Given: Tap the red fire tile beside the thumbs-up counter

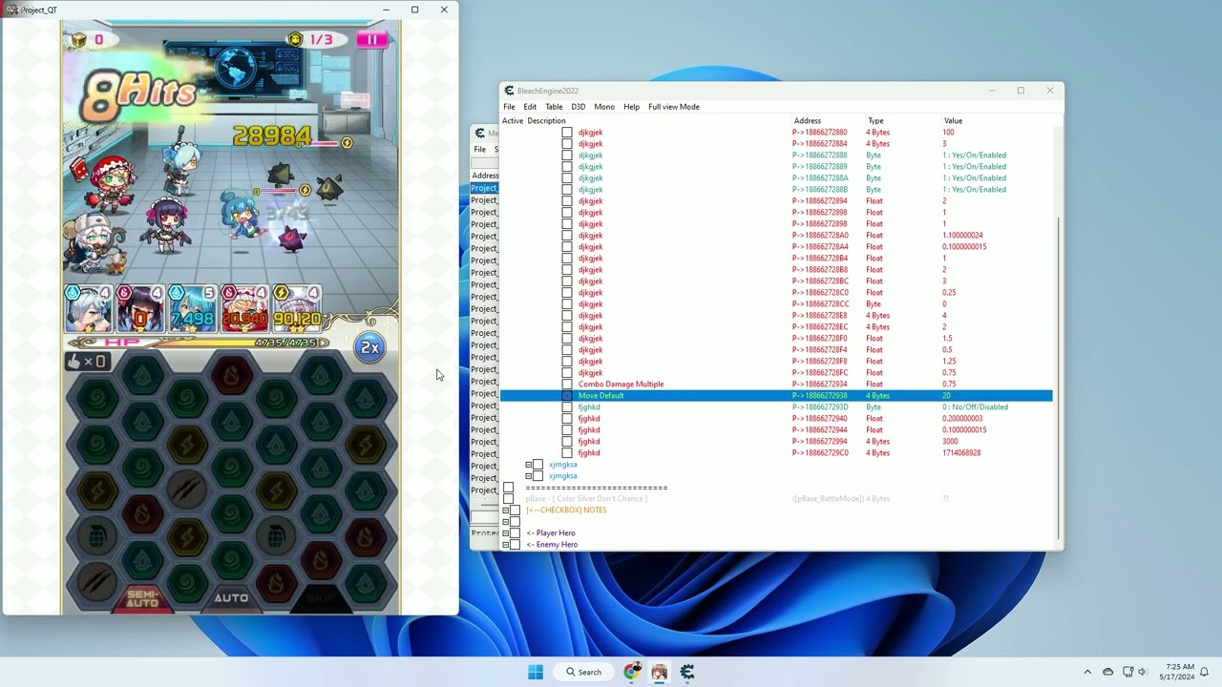Looking at the screenshot, I should [x=231, y=375].
